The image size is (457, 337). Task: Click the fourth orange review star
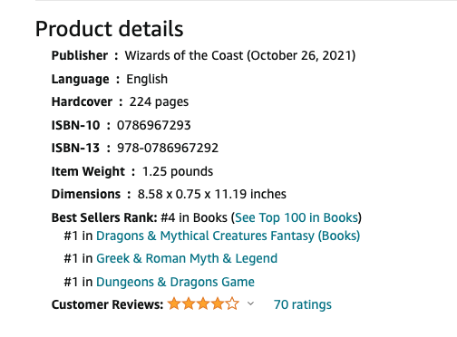(x=218, y=303)
